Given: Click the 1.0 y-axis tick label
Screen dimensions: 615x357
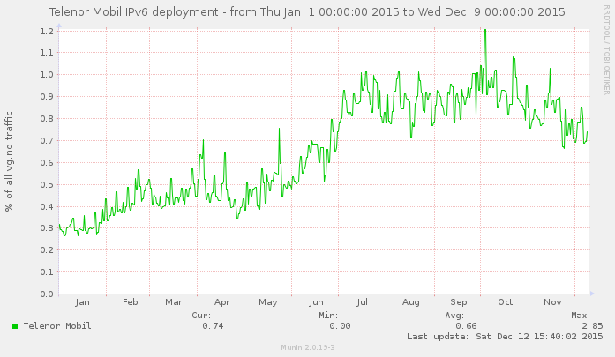Looking at the screenshot, I should [47, 74].
